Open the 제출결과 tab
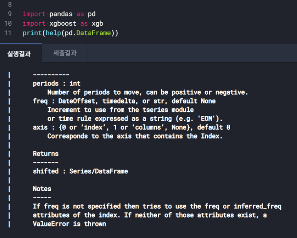 (65, 53)
